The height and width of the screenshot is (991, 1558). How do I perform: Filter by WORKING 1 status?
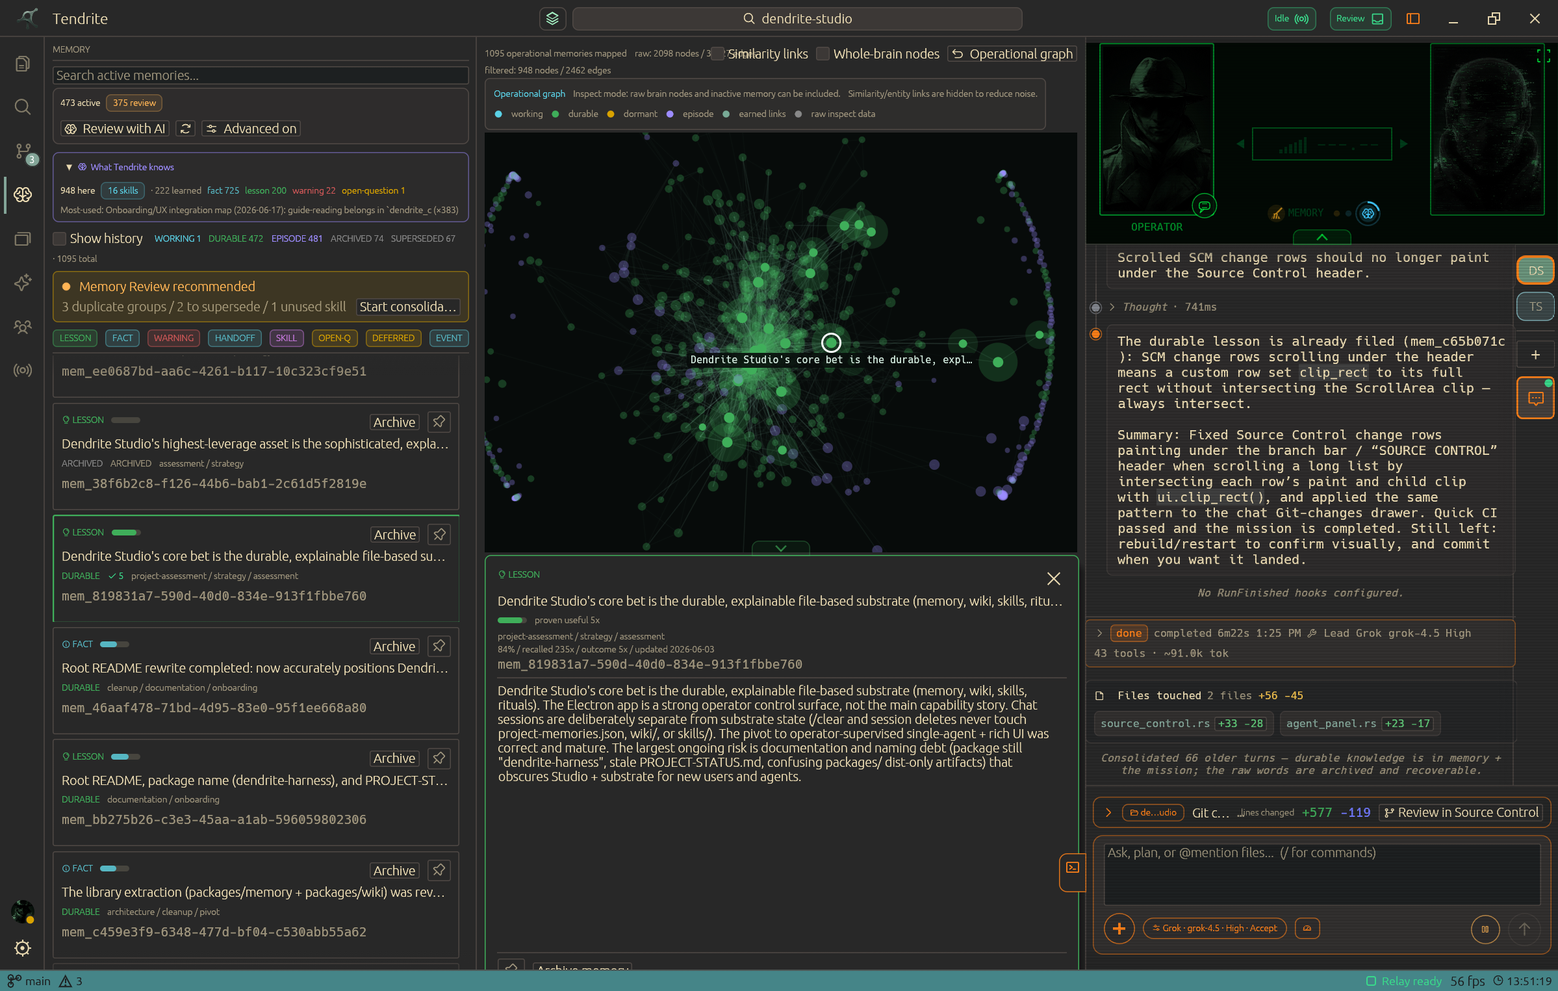pos(177,238)
